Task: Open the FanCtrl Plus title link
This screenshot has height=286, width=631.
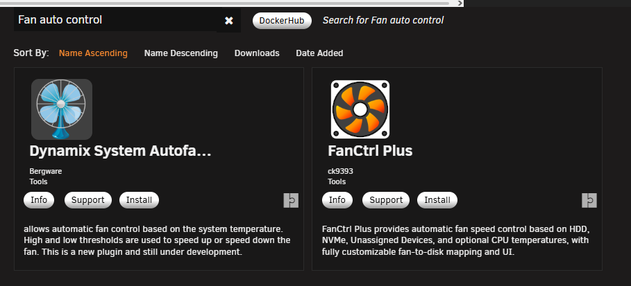Action: point(370,151)
